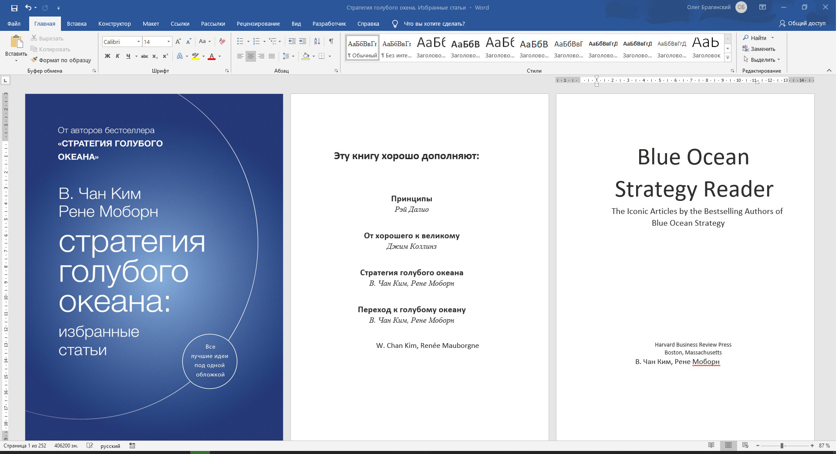The height and width of the screenshot is (454, 839).
Task: Open the Вставка tab
Action: click(x=77, y=24)
